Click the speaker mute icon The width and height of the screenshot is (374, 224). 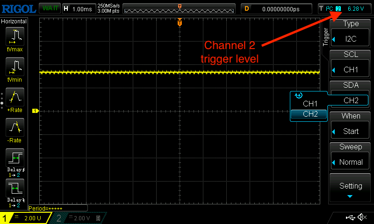pos(361,217)
